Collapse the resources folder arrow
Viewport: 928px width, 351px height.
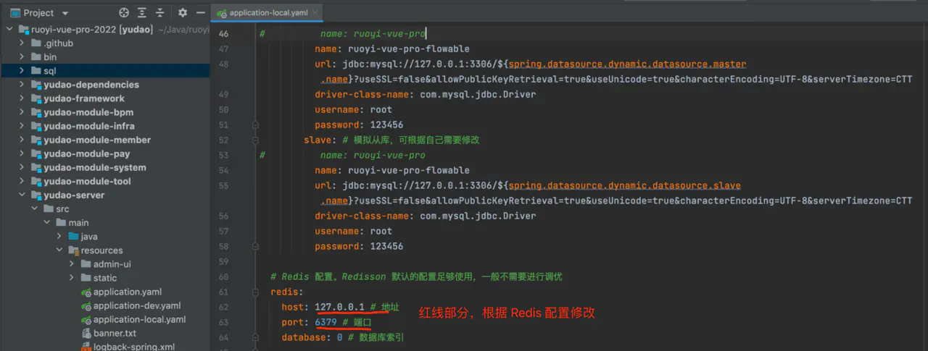click(x=60, y=250)
